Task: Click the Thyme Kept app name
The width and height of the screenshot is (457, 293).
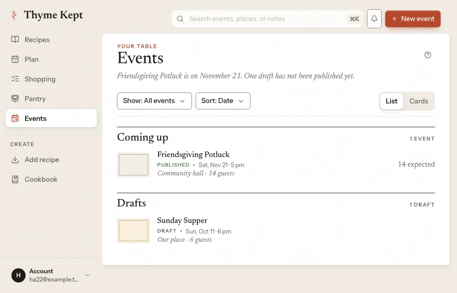Action: 53,15
